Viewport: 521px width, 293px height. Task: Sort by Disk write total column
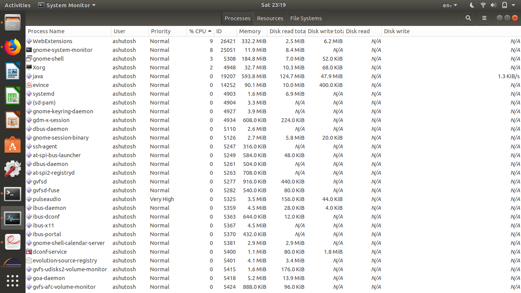coord(325,31)
